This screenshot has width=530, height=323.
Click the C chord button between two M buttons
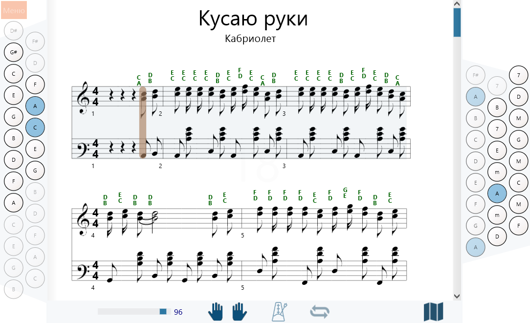tap(518, 183)
